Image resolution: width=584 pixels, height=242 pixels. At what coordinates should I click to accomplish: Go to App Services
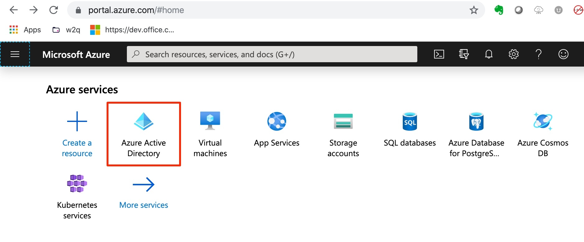276,130
